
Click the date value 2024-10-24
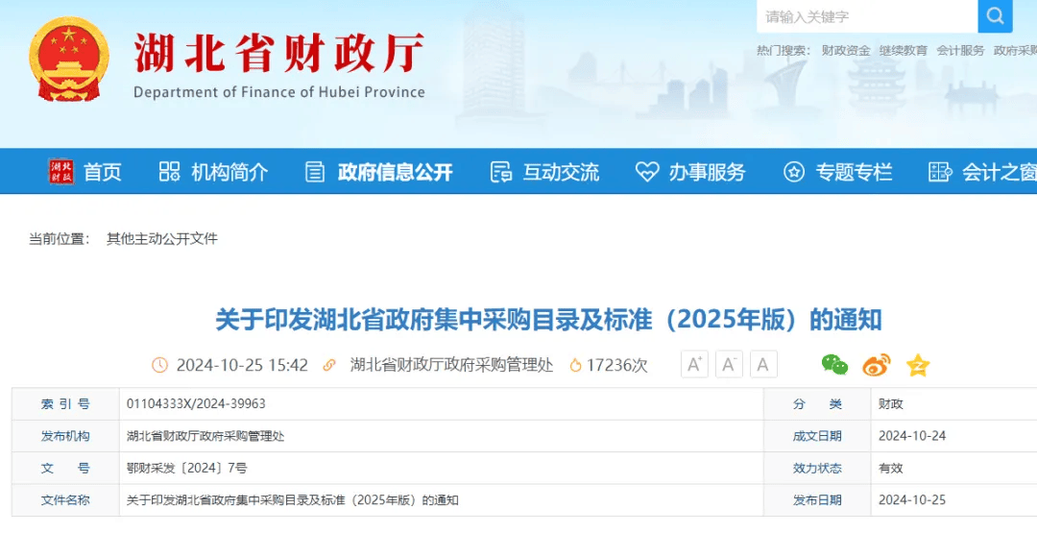point(912,436)
